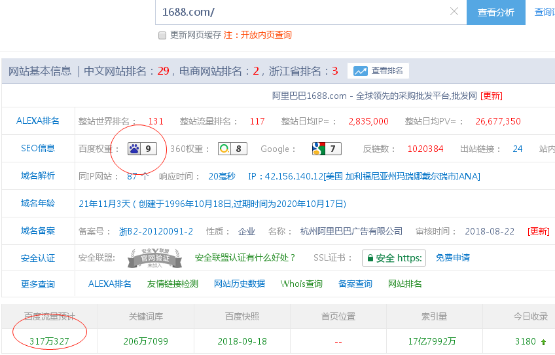This screenshot has height=355, width=555.
Task: Open the 更多查询 row label
Action: pyautogui.click(x=38, y=284)
